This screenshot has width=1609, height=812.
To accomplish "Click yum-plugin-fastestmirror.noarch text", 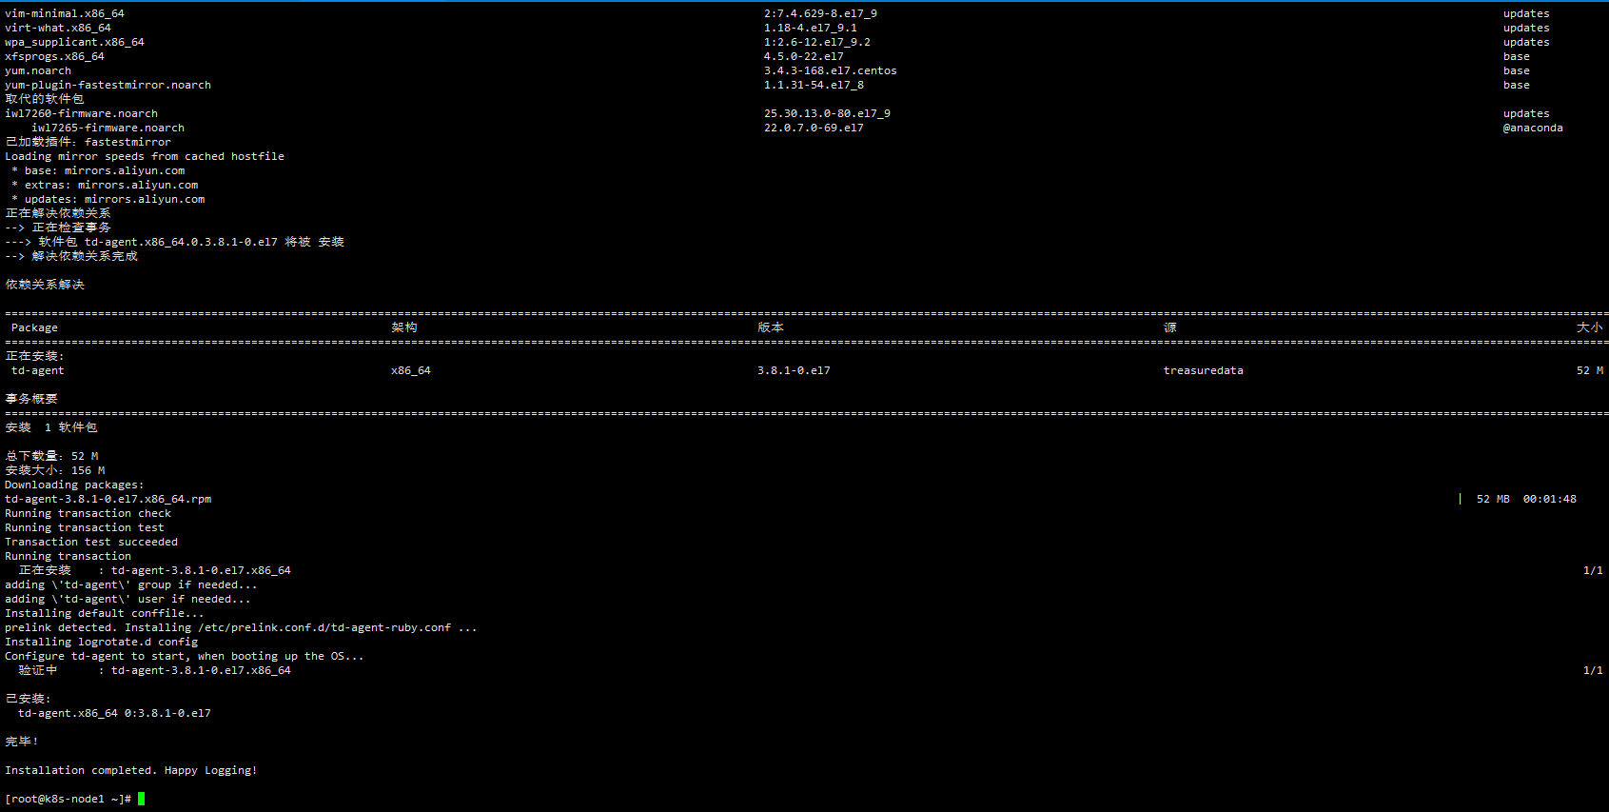I will pyautogui.click(x=108, y=85).
